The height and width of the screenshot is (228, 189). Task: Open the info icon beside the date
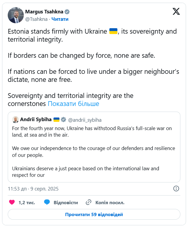tap(176, 189)
